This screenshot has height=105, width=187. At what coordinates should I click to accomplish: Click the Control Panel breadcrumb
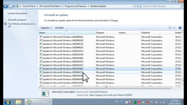click(x=29, y=6)
